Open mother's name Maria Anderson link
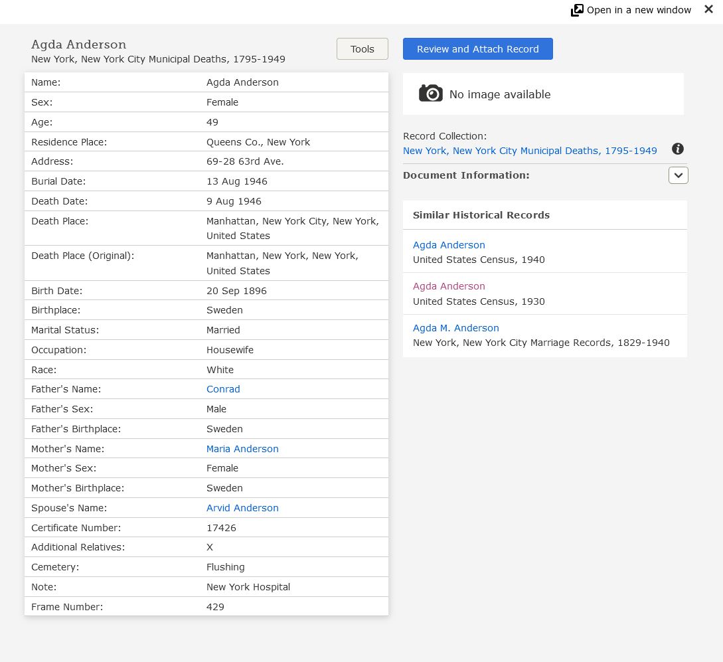Image resolution: width=723 pixels, height=662 pixels. 242,449
